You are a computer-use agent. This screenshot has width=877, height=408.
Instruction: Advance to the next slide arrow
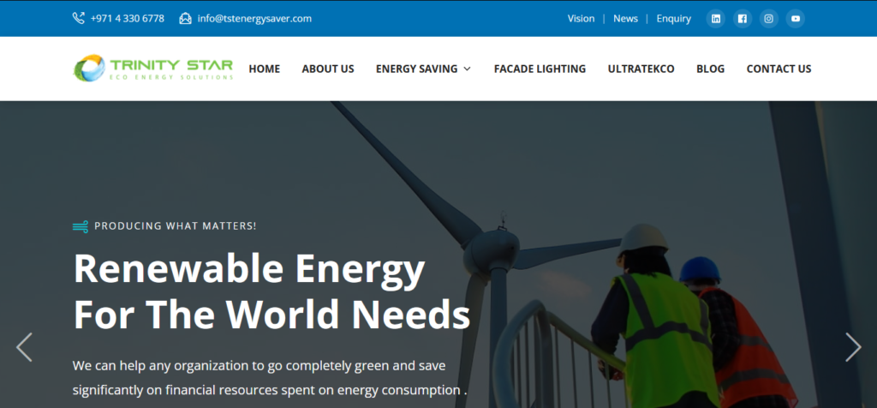coord(853,347)
